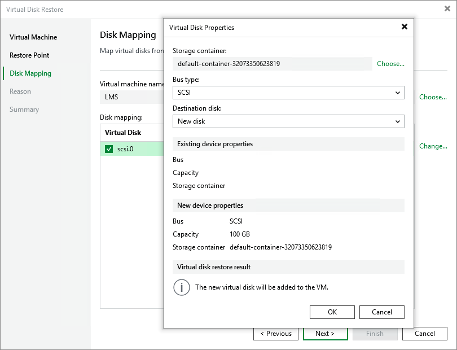Screen dimensions: 457x350
Task: Click Choose next to storage container
Action: pos(390,64)
